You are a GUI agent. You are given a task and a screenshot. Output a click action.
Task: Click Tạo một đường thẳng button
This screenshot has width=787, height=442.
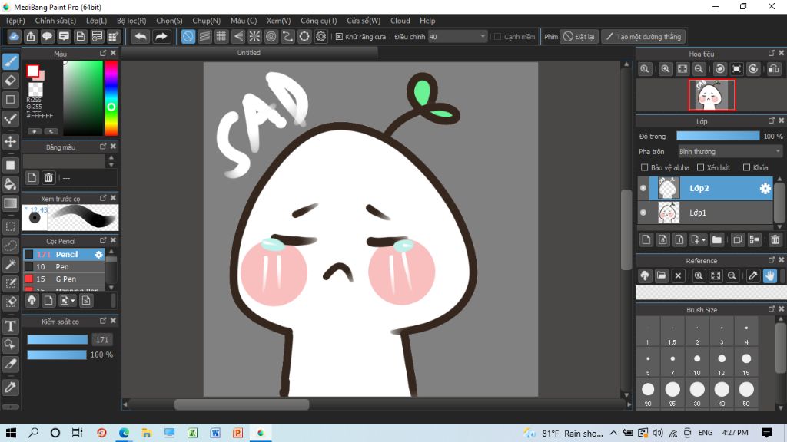(x=644, y=37)
